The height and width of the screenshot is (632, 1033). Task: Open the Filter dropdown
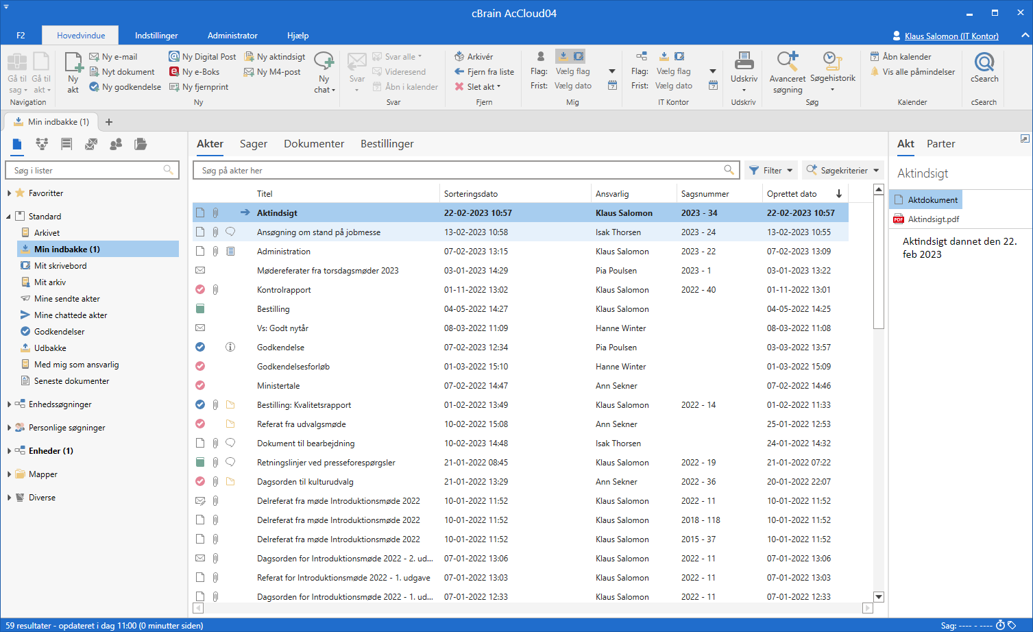click(771, 170)
